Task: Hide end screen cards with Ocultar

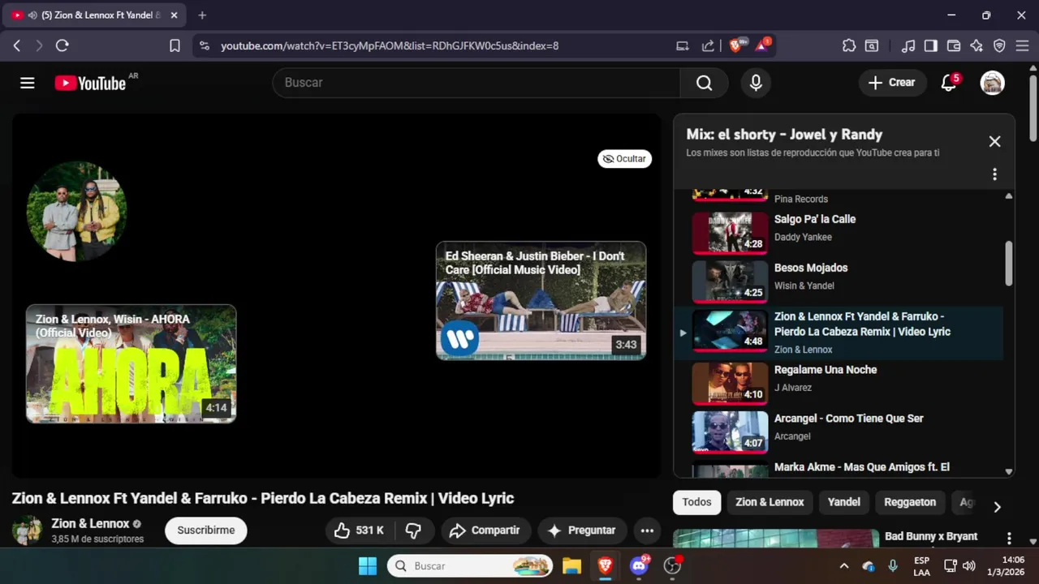Action: pos(624,159)
